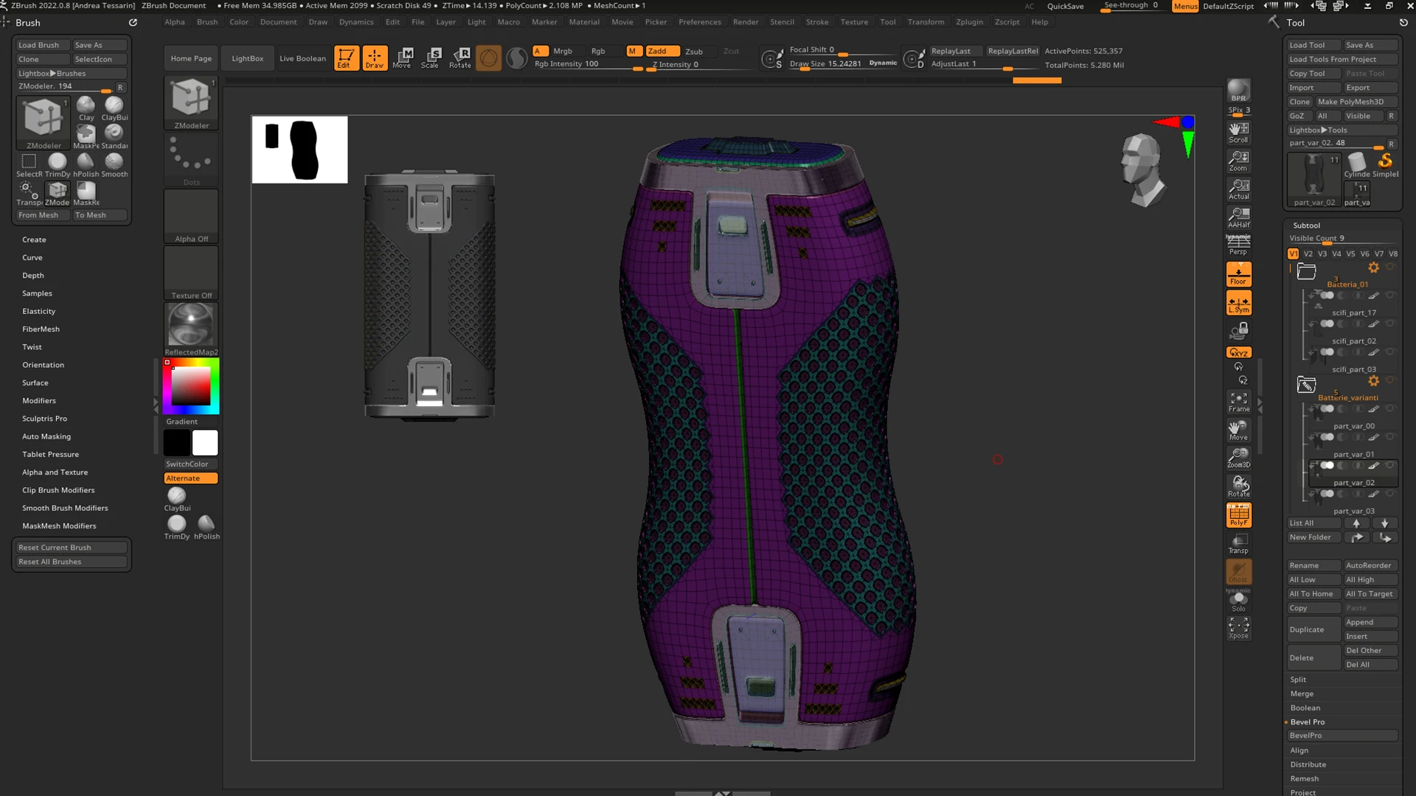The width and height of the screenshot is (1416, 796).
Task: Select the hPolish brush below Alternate
Action: coord(206,527)
